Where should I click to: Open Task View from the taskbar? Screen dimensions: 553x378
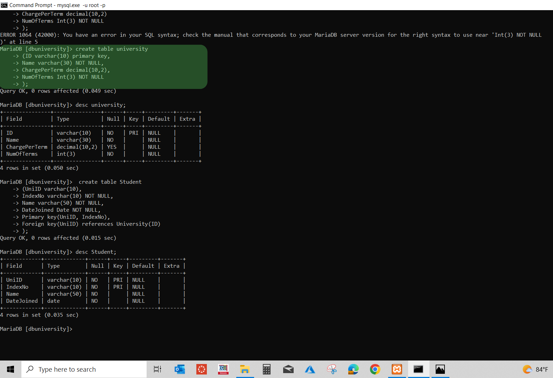click(157, 369)
